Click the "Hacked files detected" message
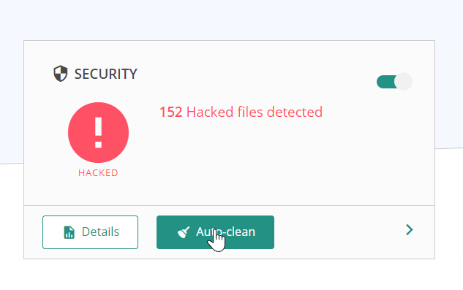This screenshot has width=463, height=290. [x=255, y=112]
